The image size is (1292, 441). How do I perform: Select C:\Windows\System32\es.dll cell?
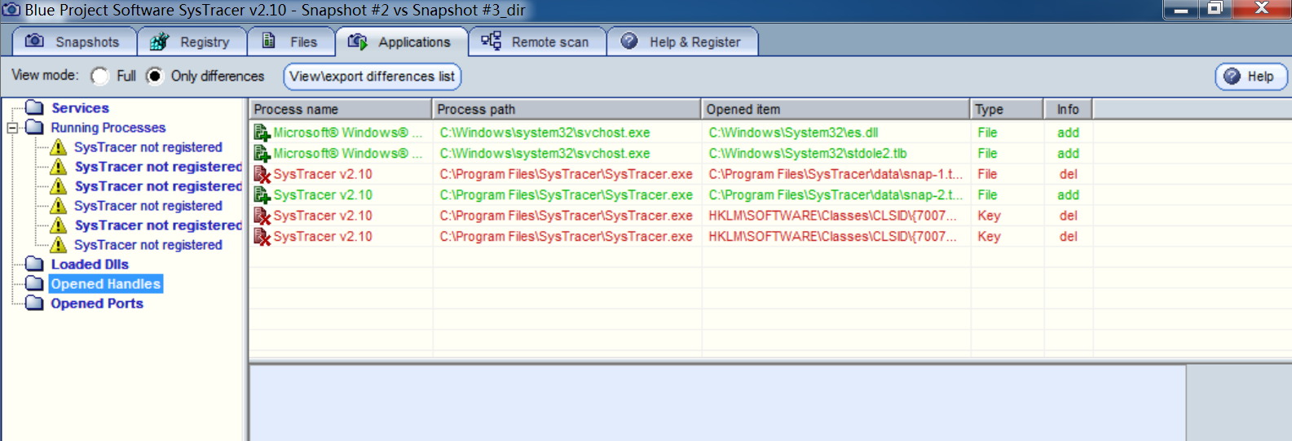pos(793,133)
